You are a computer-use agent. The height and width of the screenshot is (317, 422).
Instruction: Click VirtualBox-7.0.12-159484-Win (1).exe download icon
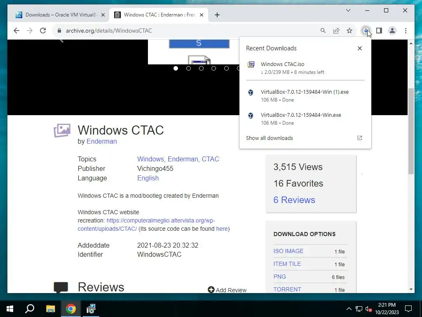[x=251, y=92]
